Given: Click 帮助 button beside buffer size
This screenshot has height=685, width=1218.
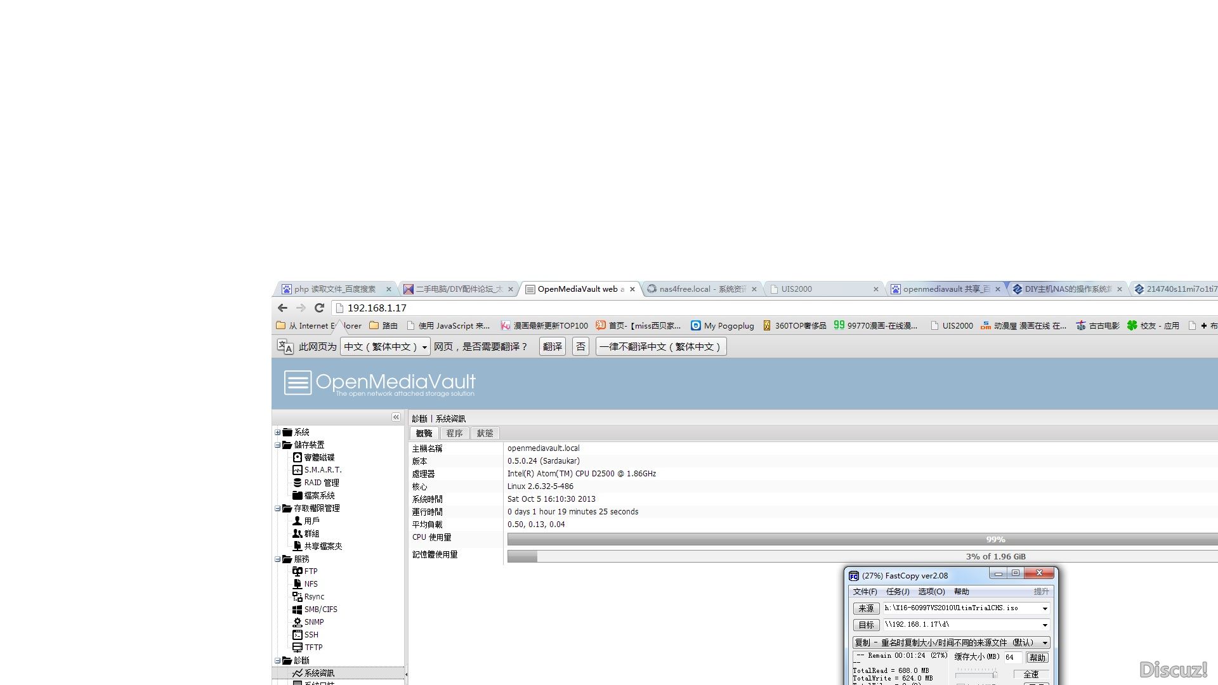Looking at the screenshot, I should click(1037, 658).
